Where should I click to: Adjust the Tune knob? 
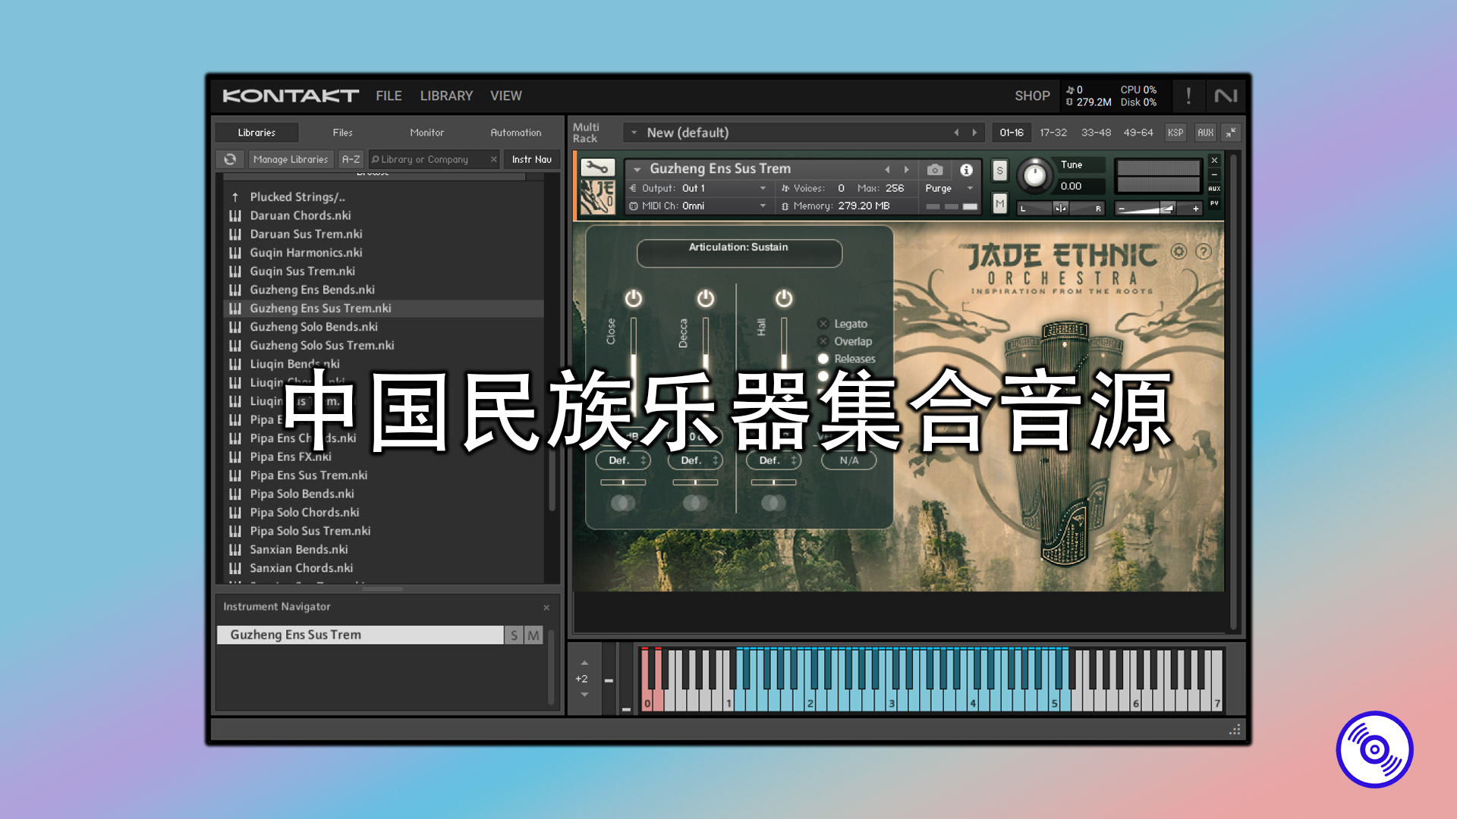pos(1034,175)
